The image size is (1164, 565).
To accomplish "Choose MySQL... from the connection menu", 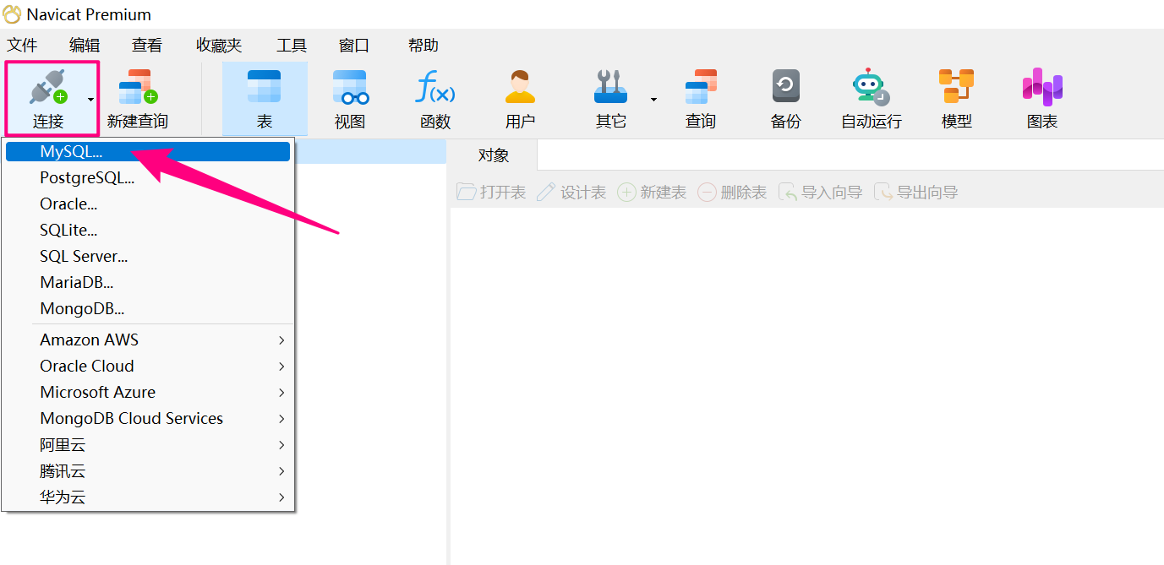I will [x=71, y=152].
